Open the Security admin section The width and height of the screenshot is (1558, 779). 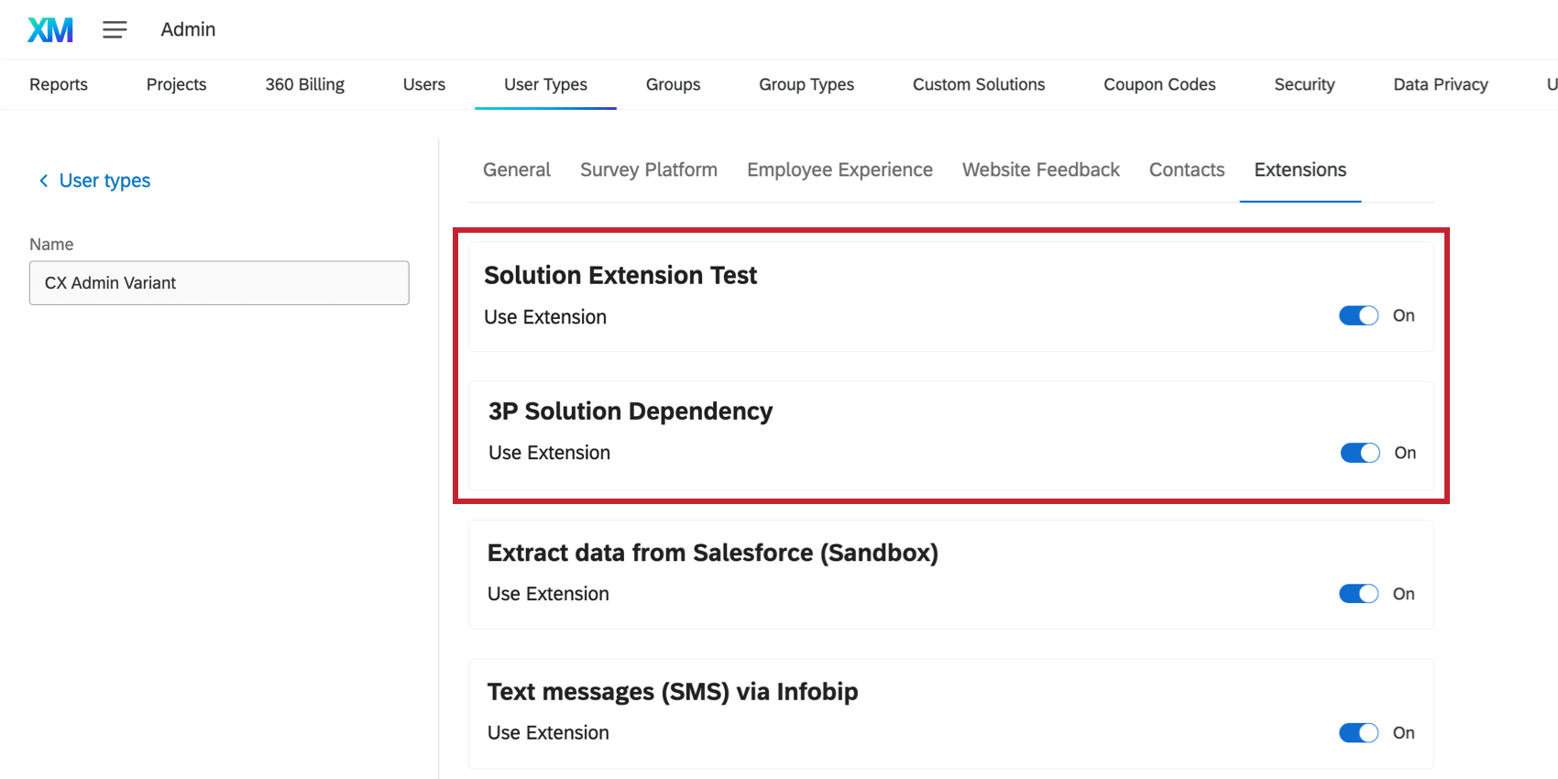pyautogui.click(x=1304, y=84)
